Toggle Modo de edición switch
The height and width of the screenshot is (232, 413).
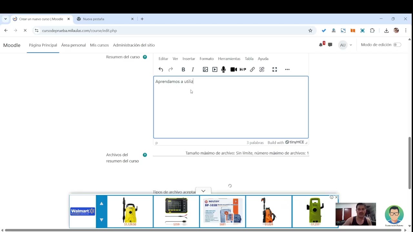point(397,45)
